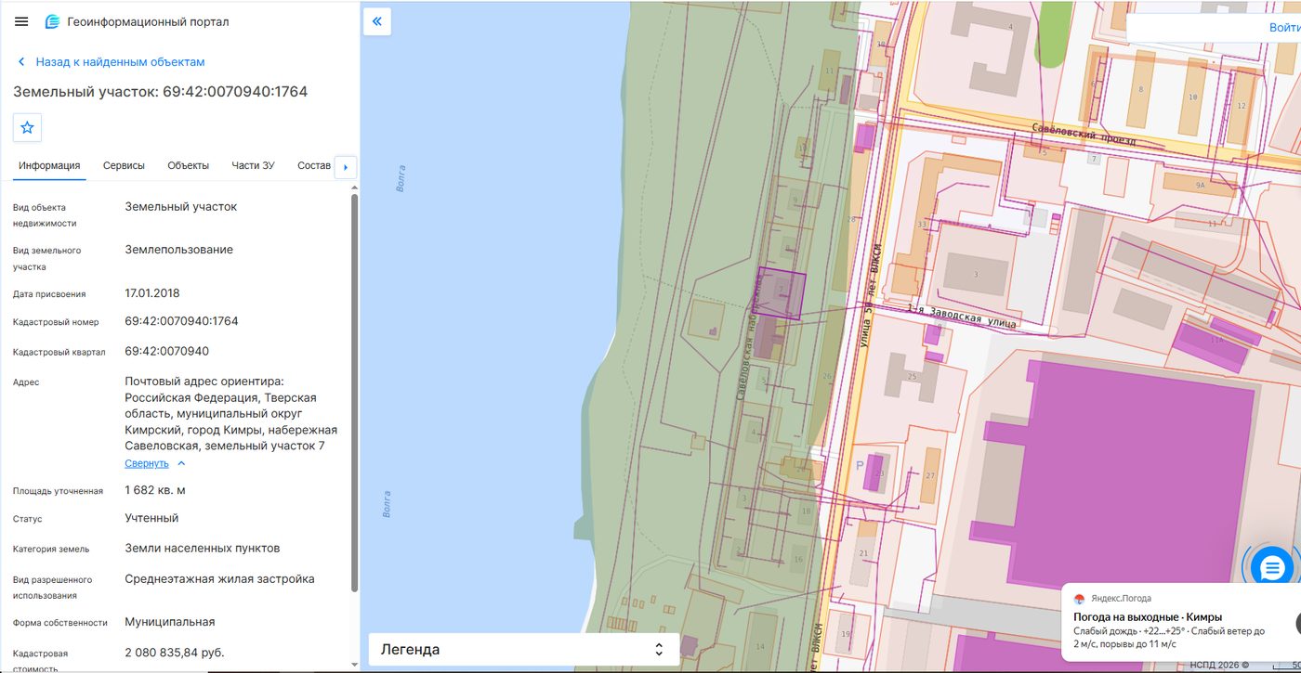Open the chat assistant bubble
The image size is (1301, 673).
[1272, 566]
